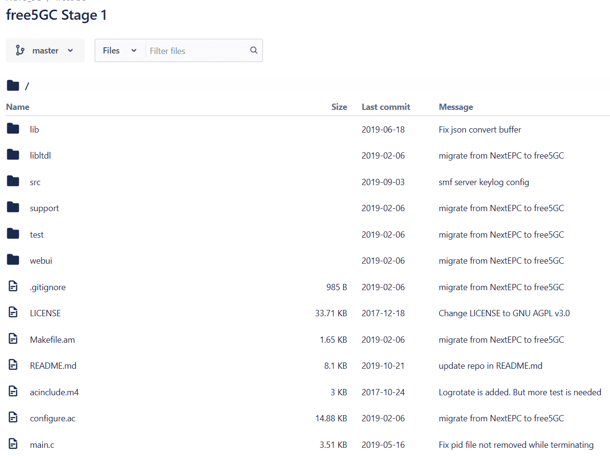Viewport: 610px width, 456px height.
Task: Click the test folder icon
Action: pyautogui.click(x=13, y=234)
